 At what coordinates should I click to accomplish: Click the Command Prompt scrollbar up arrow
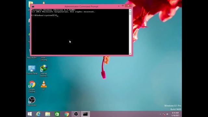[x=130, y=10]
